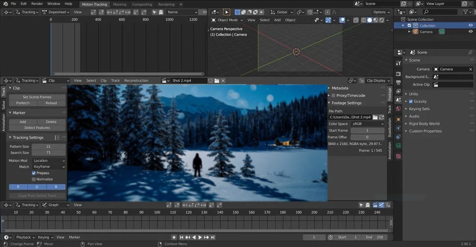The image size is (476, 247).
Task: Click the Blender logo icon
Action: [x=5, y=4]
